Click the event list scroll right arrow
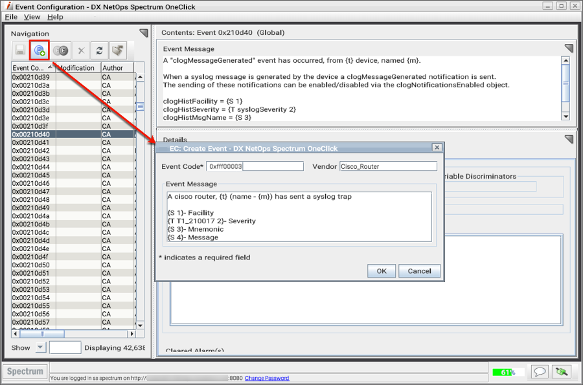583x385 pixels. [131, 334]
